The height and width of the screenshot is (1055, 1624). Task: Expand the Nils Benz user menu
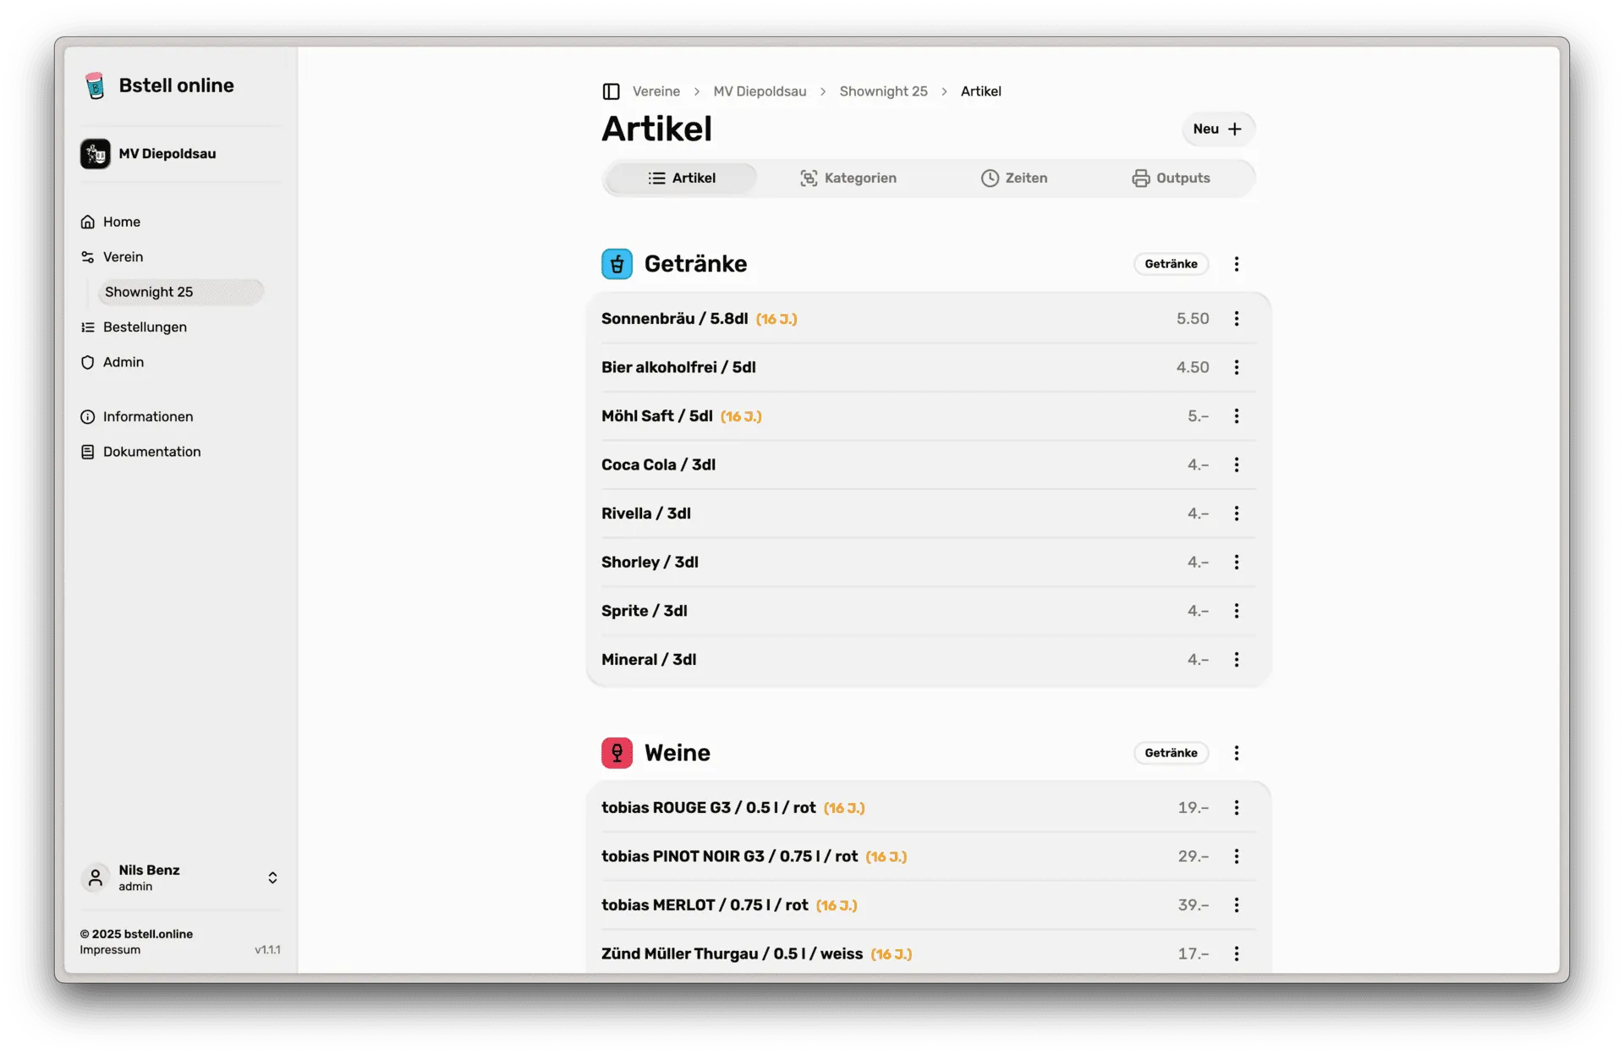[272, 877]
